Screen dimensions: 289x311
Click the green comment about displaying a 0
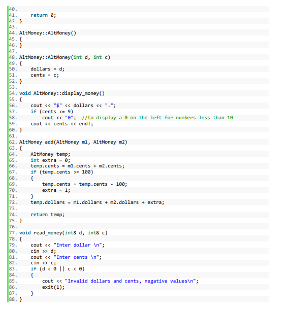point(157,118)
